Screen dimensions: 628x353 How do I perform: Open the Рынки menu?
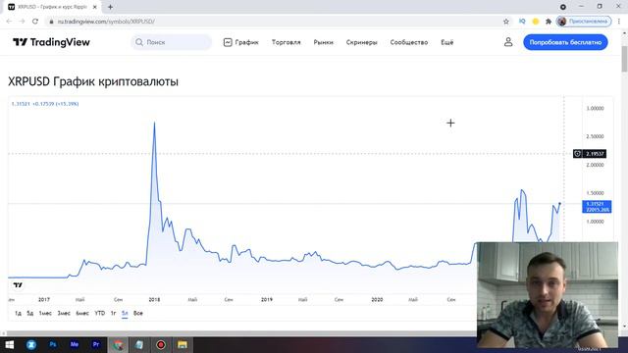[x=323, y=42]
